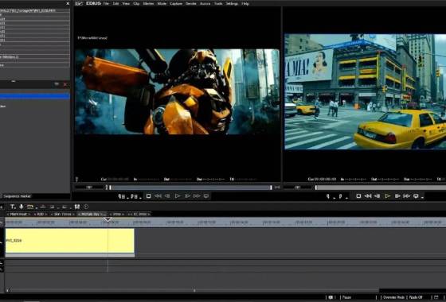Open the Mode menu
This screenshot has height=302, width=446.
[x=162, y=4]
